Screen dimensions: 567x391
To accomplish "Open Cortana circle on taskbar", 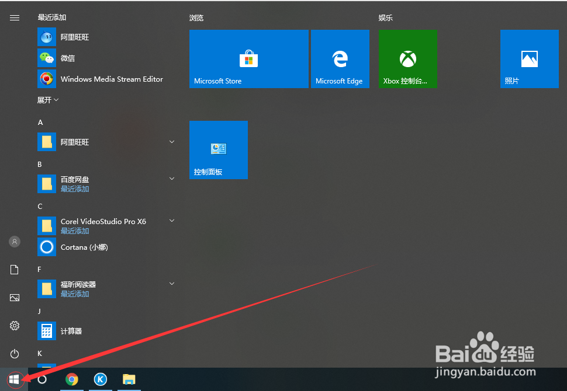I will coord(42,379).
